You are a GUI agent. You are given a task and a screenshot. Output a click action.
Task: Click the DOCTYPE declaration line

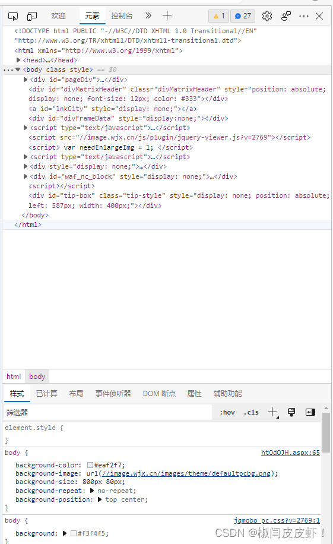click(x=135, y=36)
